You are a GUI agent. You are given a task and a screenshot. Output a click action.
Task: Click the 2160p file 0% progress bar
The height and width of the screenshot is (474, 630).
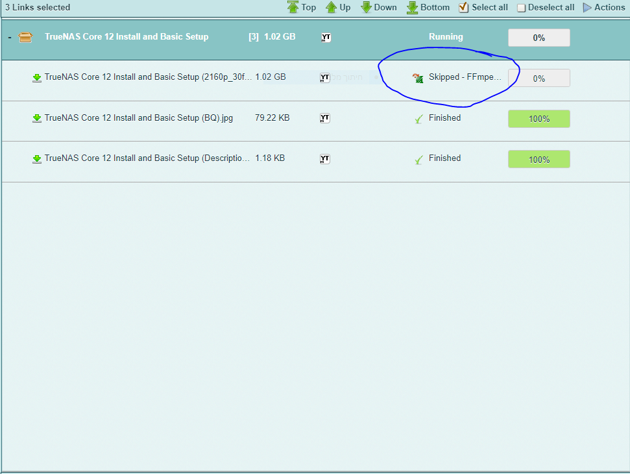pyautogui.click(x=539, y=78)
